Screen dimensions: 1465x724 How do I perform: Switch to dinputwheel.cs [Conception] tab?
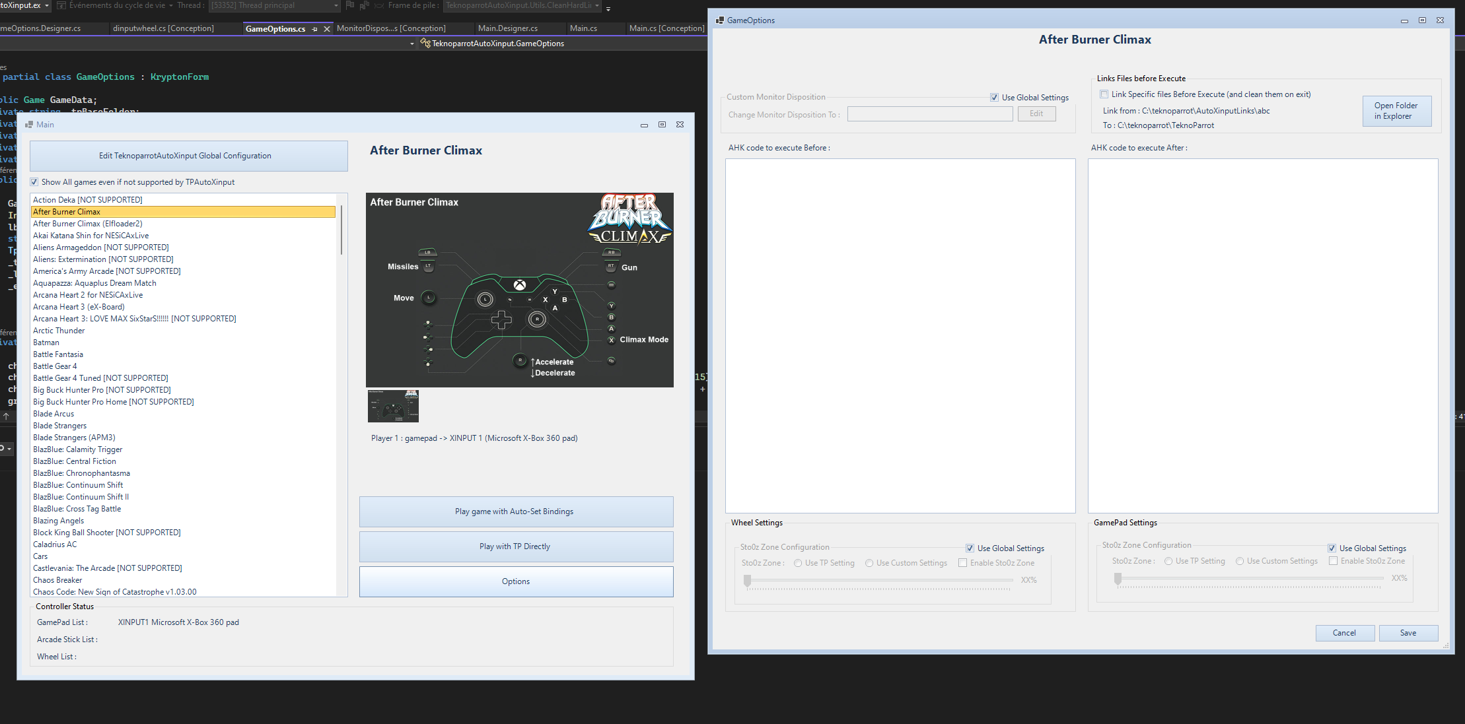(x=163, y=28)
